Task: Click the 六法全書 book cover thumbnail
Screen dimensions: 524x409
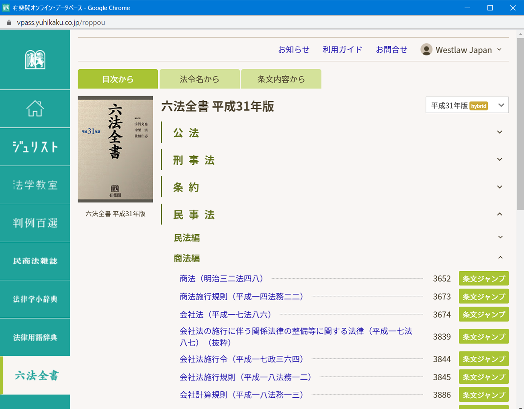Action: pos(115,149)
